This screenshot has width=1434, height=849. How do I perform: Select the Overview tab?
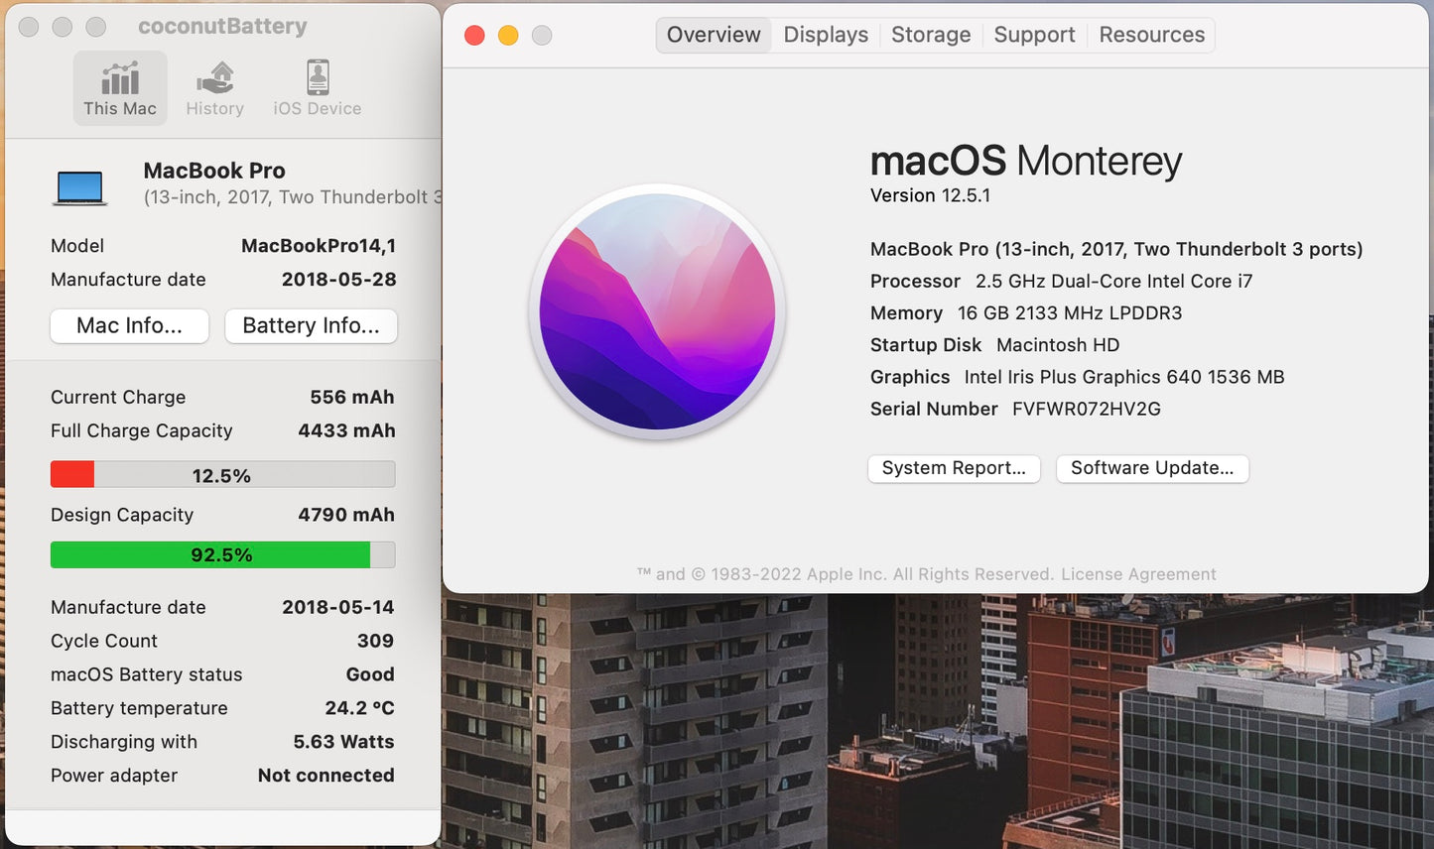(x=714, y=35)
